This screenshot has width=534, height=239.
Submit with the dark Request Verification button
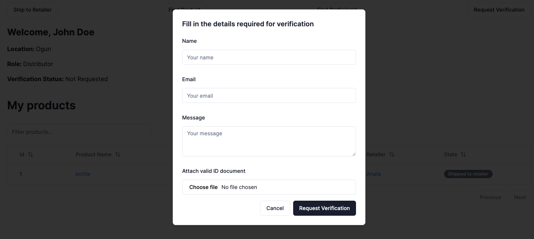point(324,208)
